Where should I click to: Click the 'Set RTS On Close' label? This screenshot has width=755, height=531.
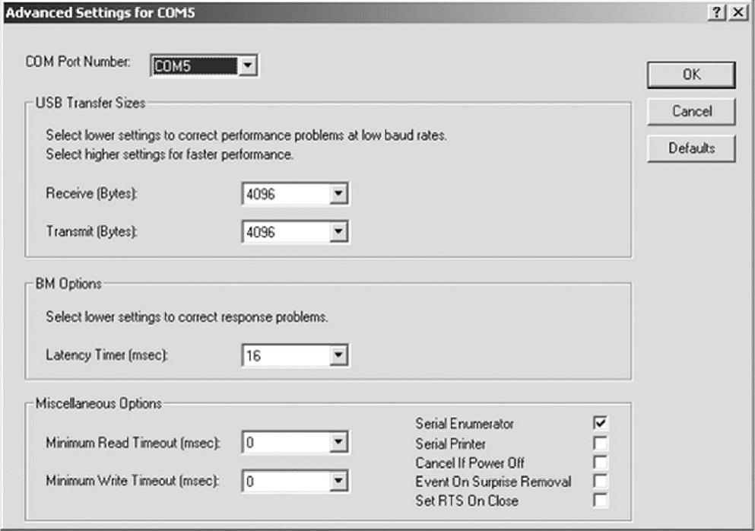click(467, 501)
